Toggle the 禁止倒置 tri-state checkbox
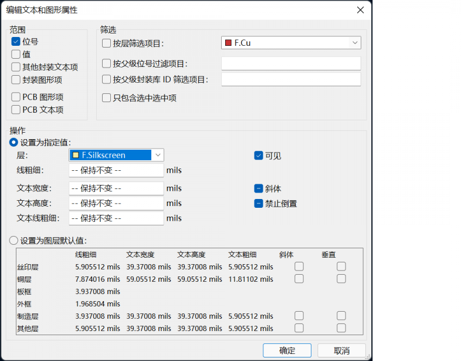This screenshot has width=461, height=361. (259, 203)
